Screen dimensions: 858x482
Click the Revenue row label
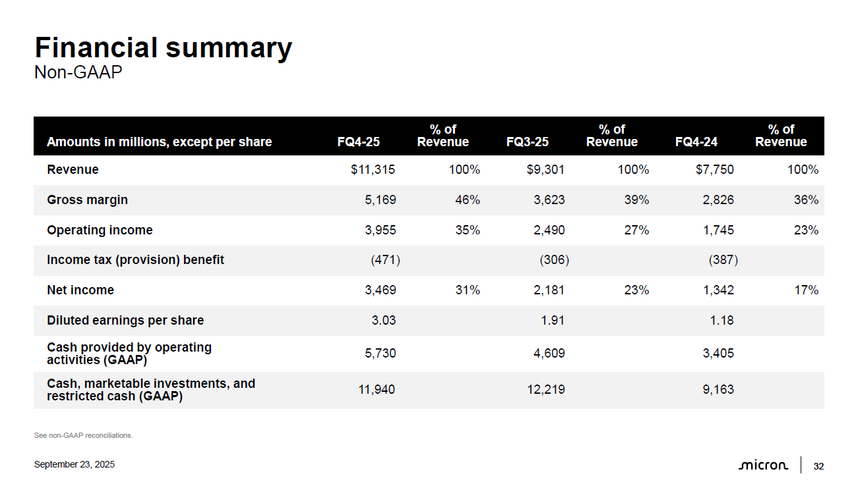[x=73, y=169]
